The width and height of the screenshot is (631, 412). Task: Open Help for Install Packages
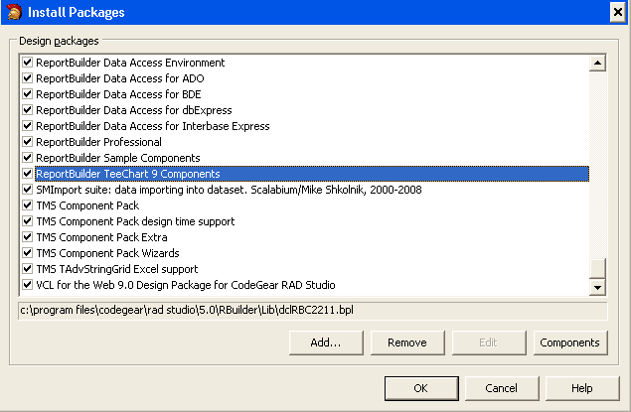pos(582,388)
